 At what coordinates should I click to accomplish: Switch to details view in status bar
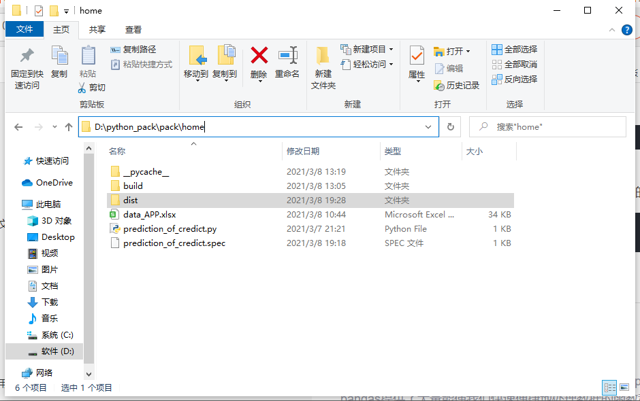[609, 387]
